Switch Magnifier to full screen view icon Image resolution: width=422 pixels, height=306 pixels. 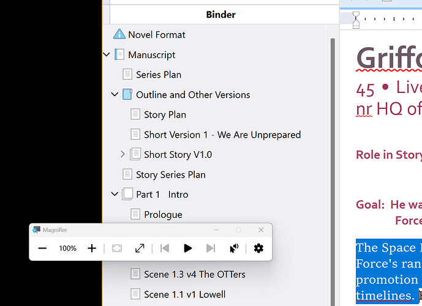click(117, 248)
